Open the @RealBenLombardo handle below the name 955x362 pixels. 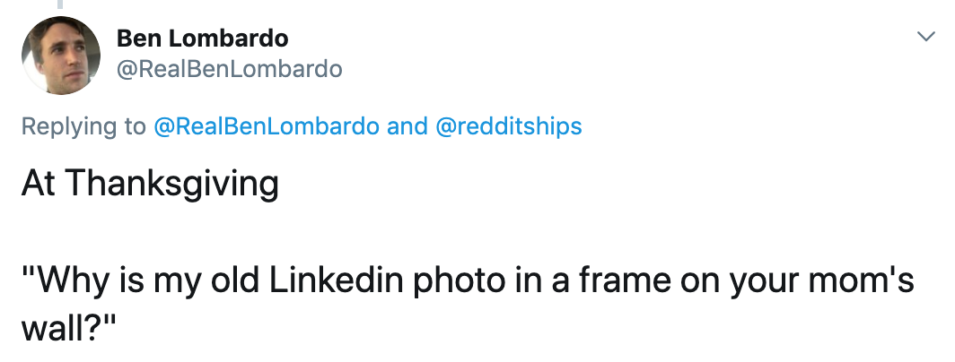(x=229, y=69)
